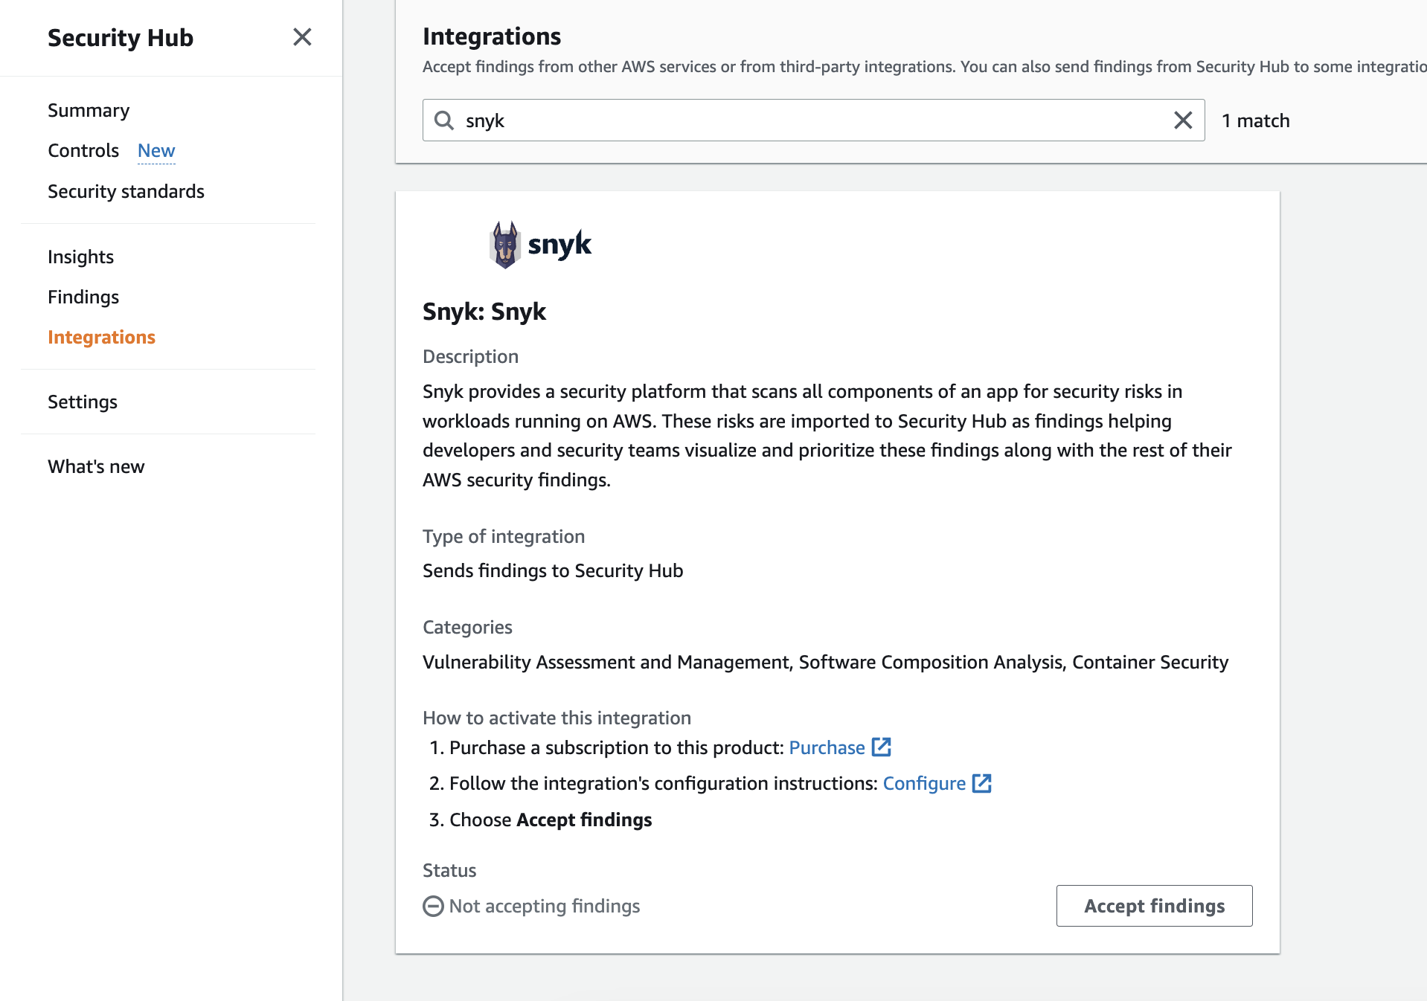
Task: Close the Security Hub sidebar panel
Action: pos(302,37)
